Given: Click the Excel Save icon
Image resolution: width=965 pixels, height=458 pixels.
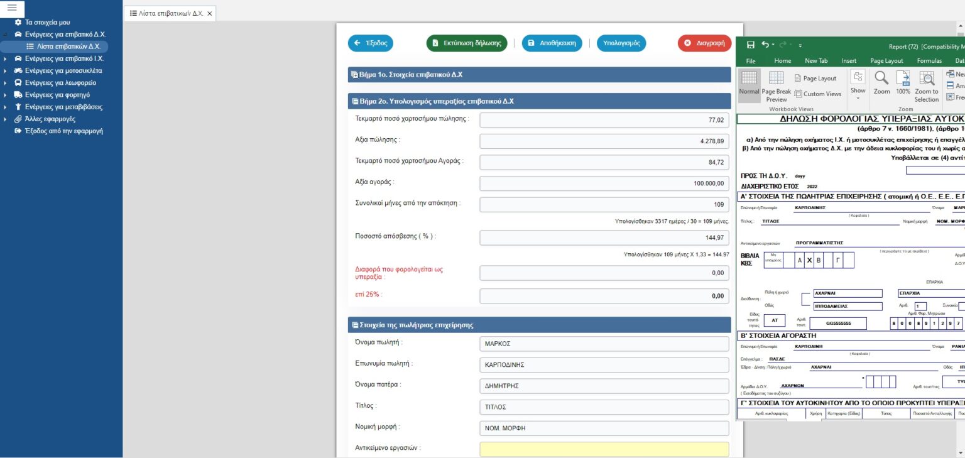Looking at the screenshot, I should [750, 45].
